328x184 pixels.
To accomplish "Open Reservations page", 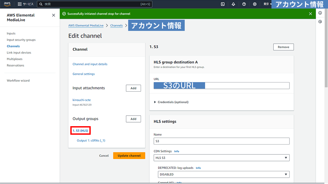I will (x=15, y=65).
